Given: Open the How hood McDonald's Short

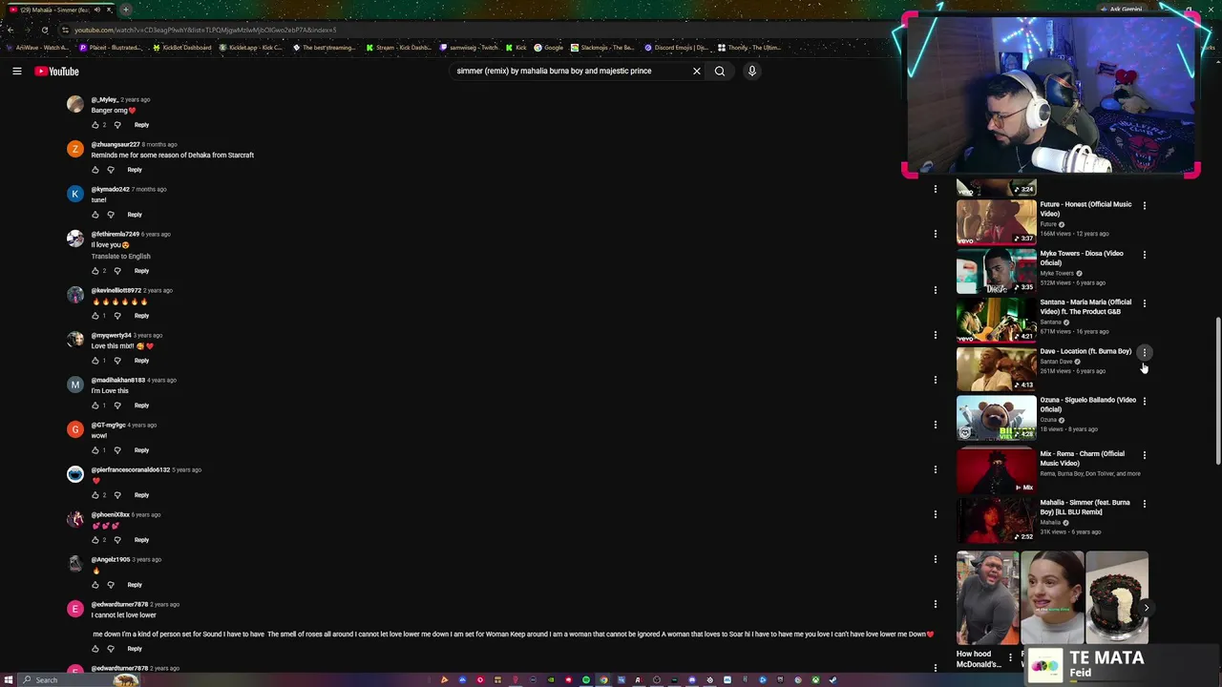Looking at the screenshot, I should (987, 599).
